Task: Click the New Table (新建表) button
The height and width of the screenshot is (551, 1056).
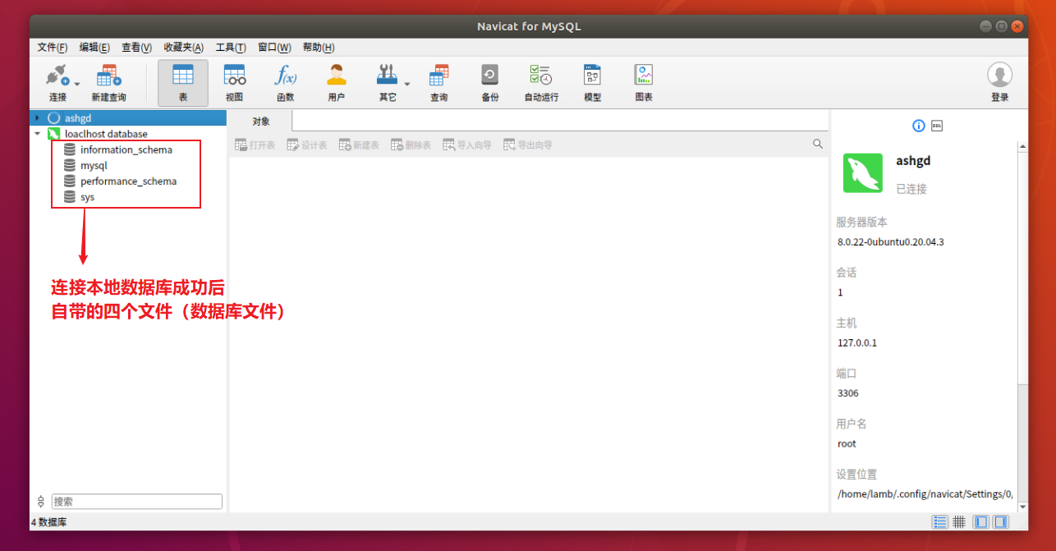Action: [359, 145]
